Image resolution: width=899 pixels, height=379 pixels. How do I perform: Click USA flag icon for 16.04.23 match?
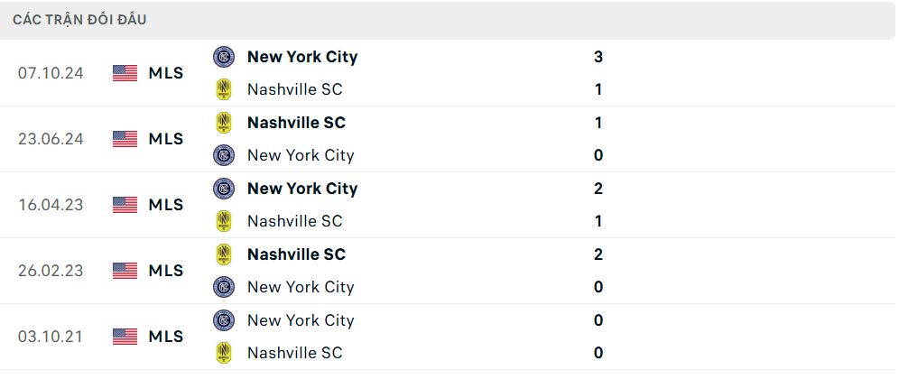click(125, 205)
